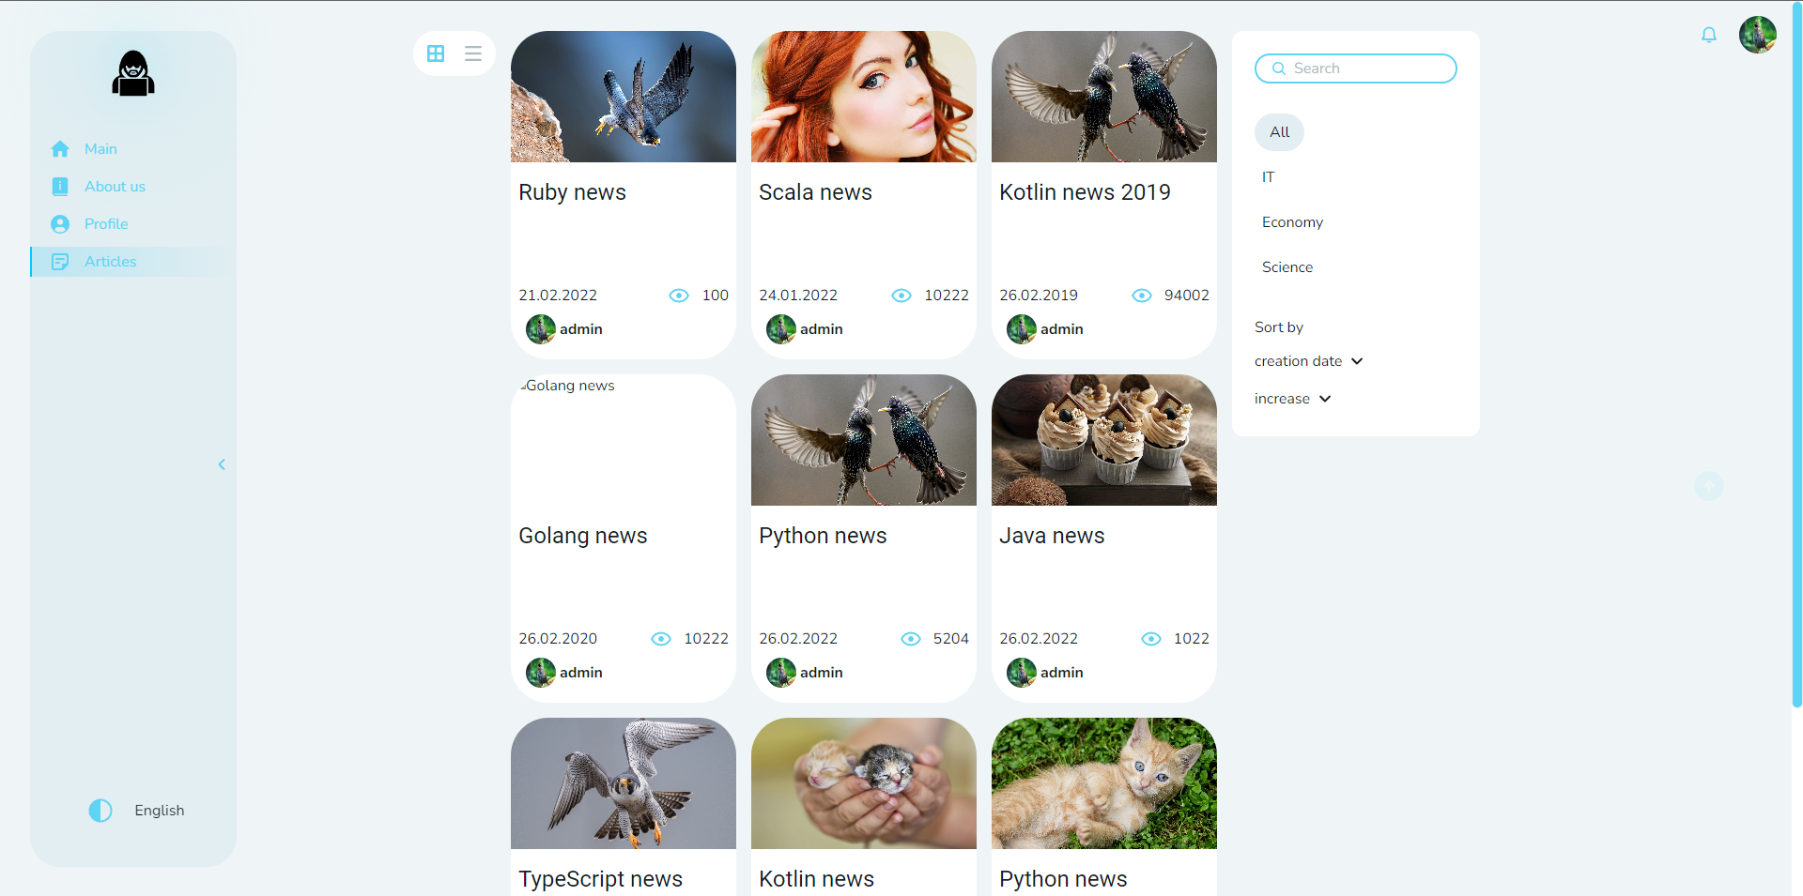1803x896 pixels.
Task: Click the page vertical scrollbar
Action: (x=1796, y=355)
